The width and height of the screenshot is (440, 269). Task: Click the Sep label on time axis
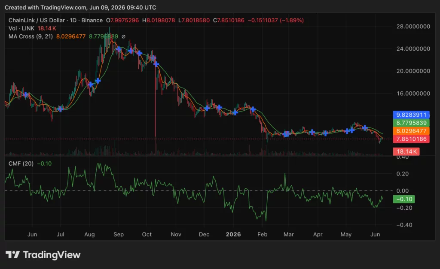click(x=119, y=235)
